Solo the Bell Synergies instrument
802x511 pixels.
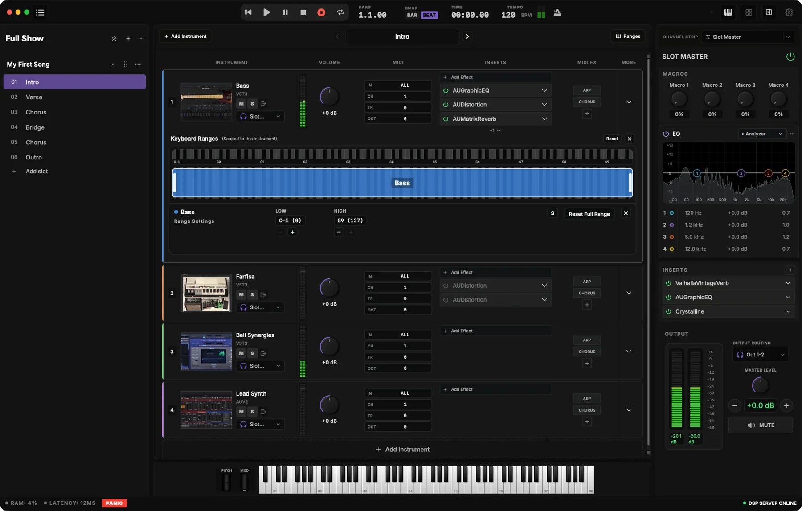click(252, 353)
